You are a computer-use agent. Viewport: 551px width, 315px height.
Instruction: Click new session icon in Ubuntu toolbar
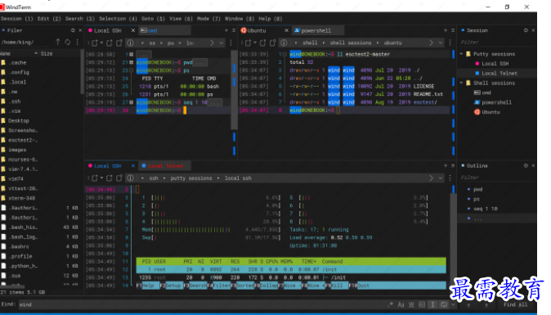[x=248, y=43]
